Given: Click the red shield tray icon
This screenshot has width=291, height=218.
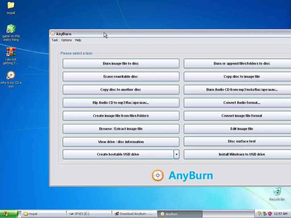Looking at the screenshot, I should click(x=270, y=214).
